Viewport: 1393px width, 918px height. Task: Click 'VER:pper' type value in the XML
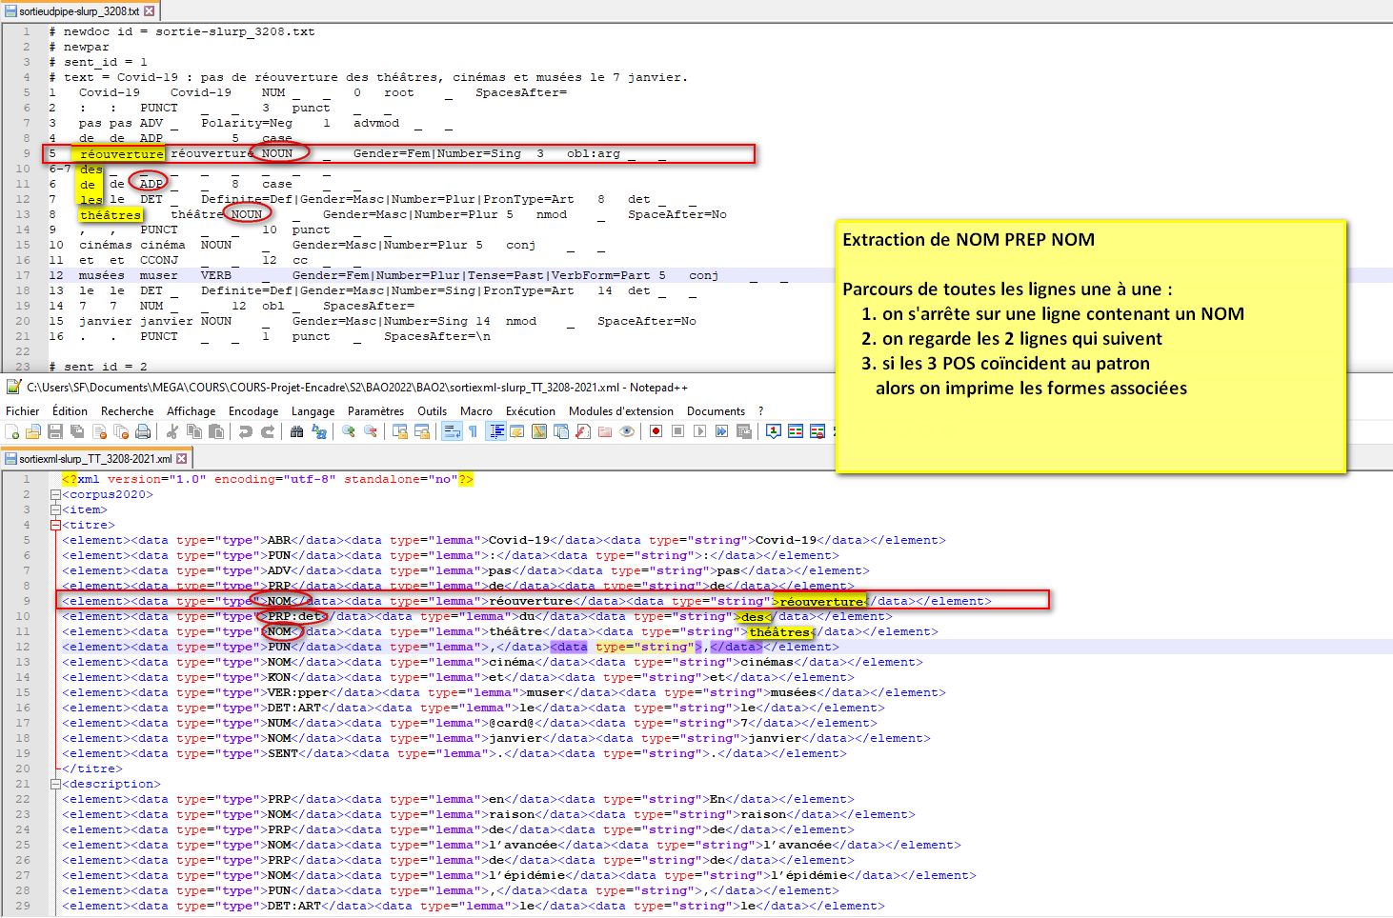(x=298, y=692)
